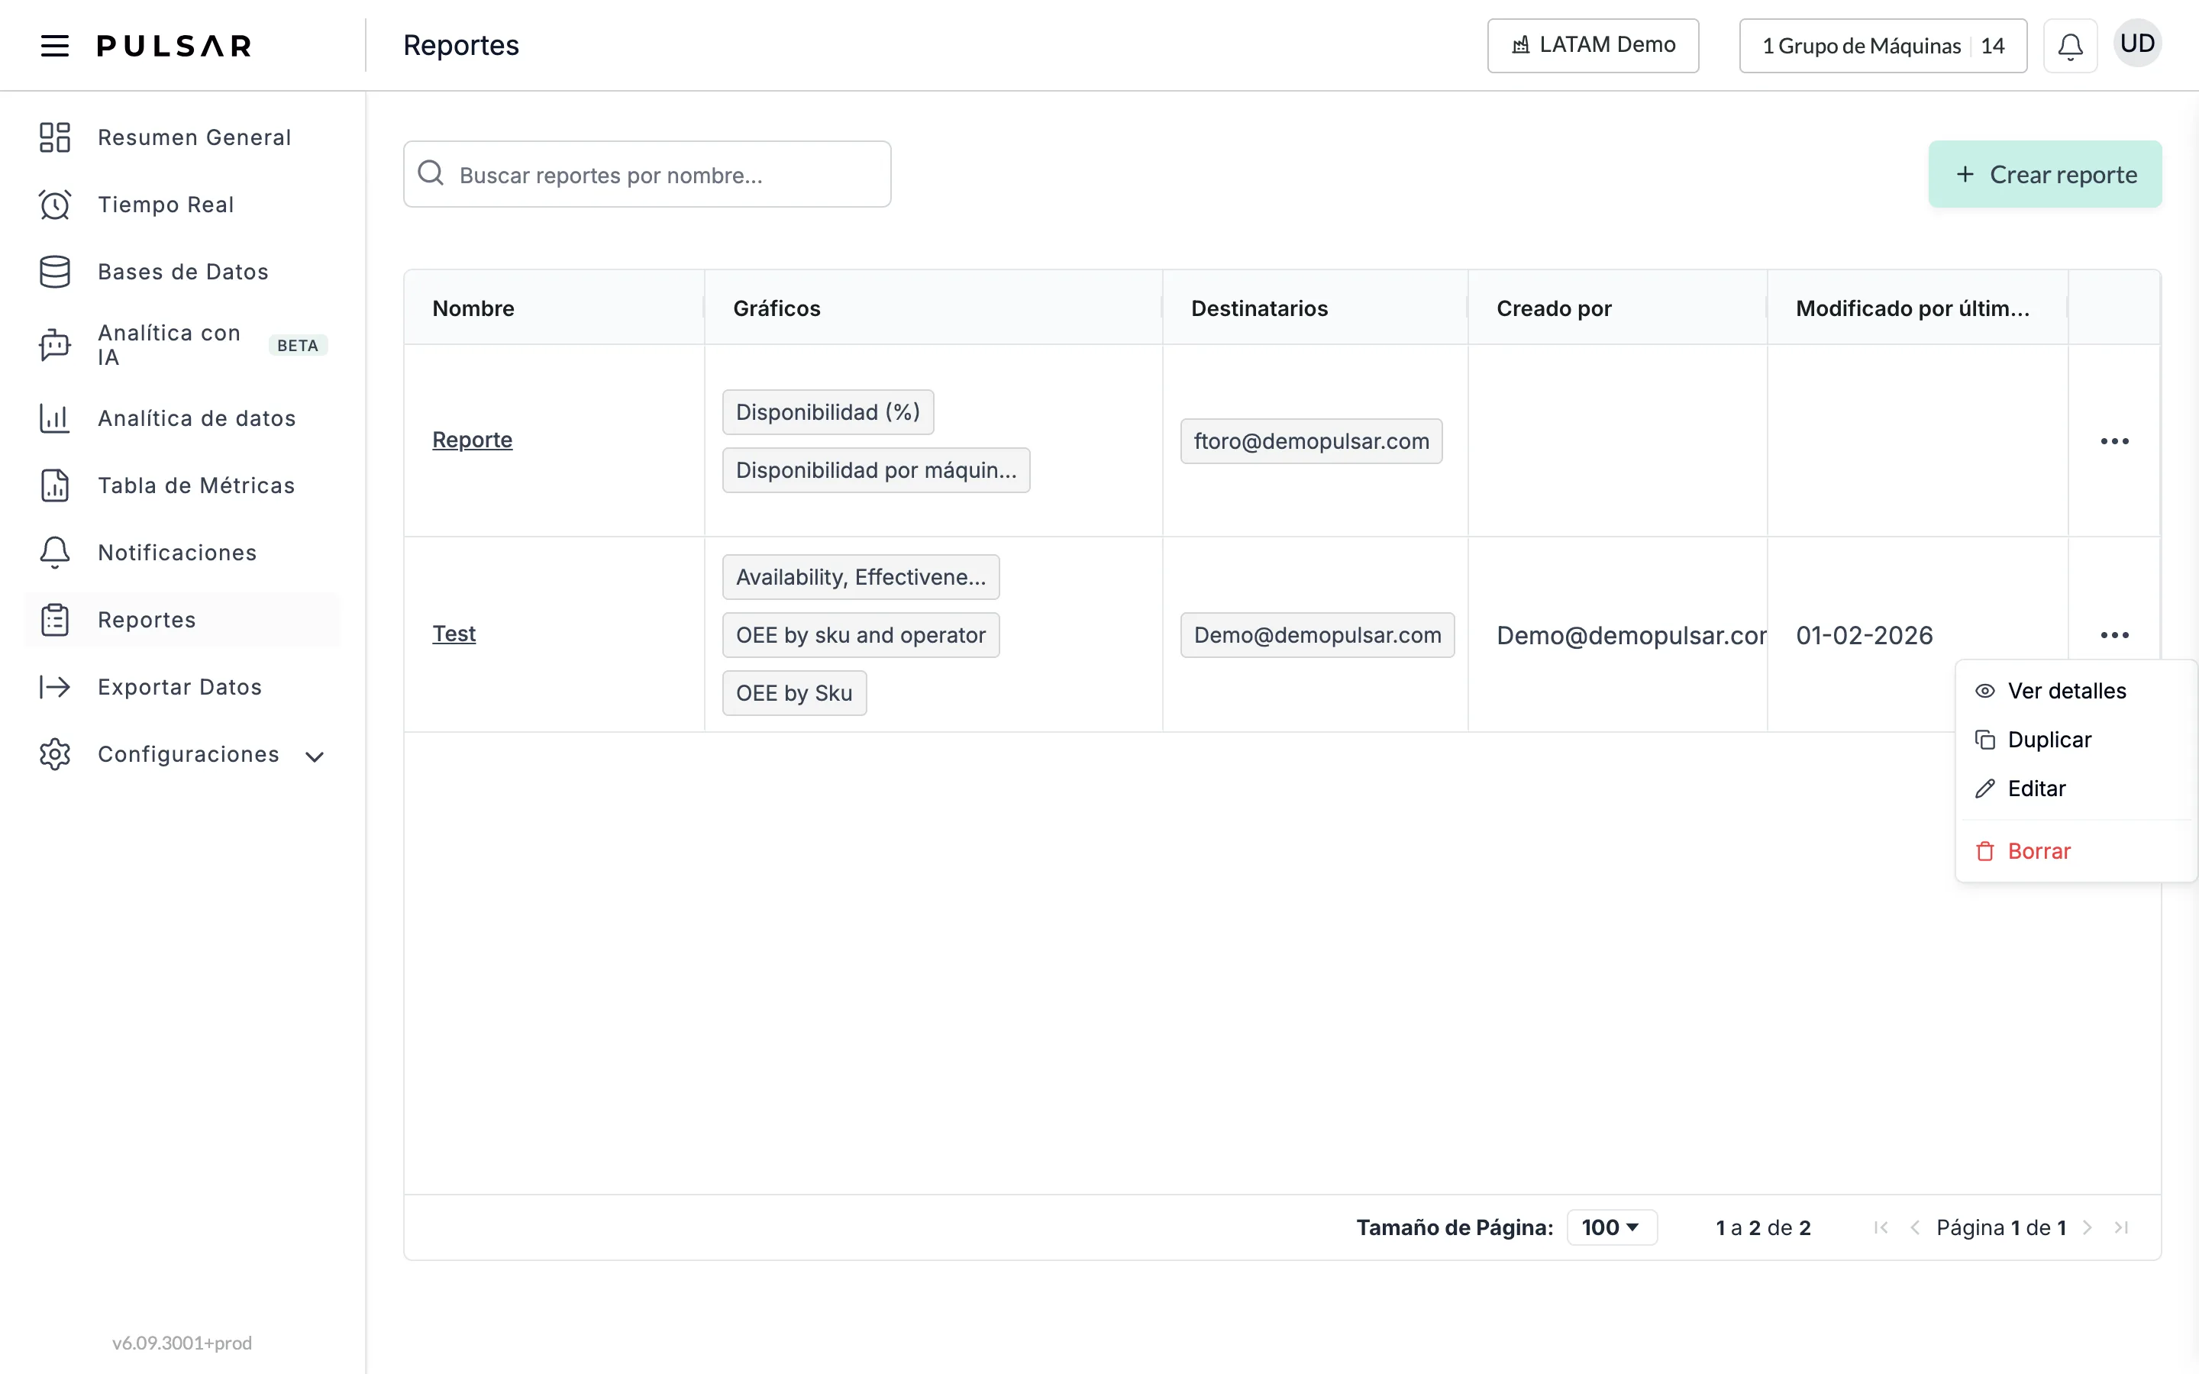Open Tabla de Métricas file icon
This screenshot has height=1374, width=2199.
(54, 485)
